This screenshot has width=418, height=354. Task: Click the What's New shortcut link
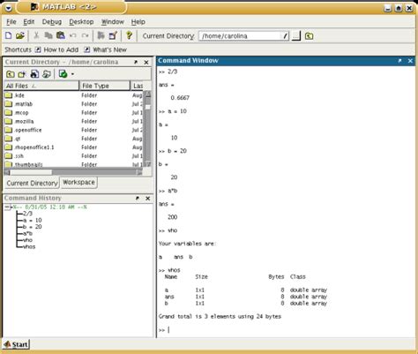[x=109, y=49]
